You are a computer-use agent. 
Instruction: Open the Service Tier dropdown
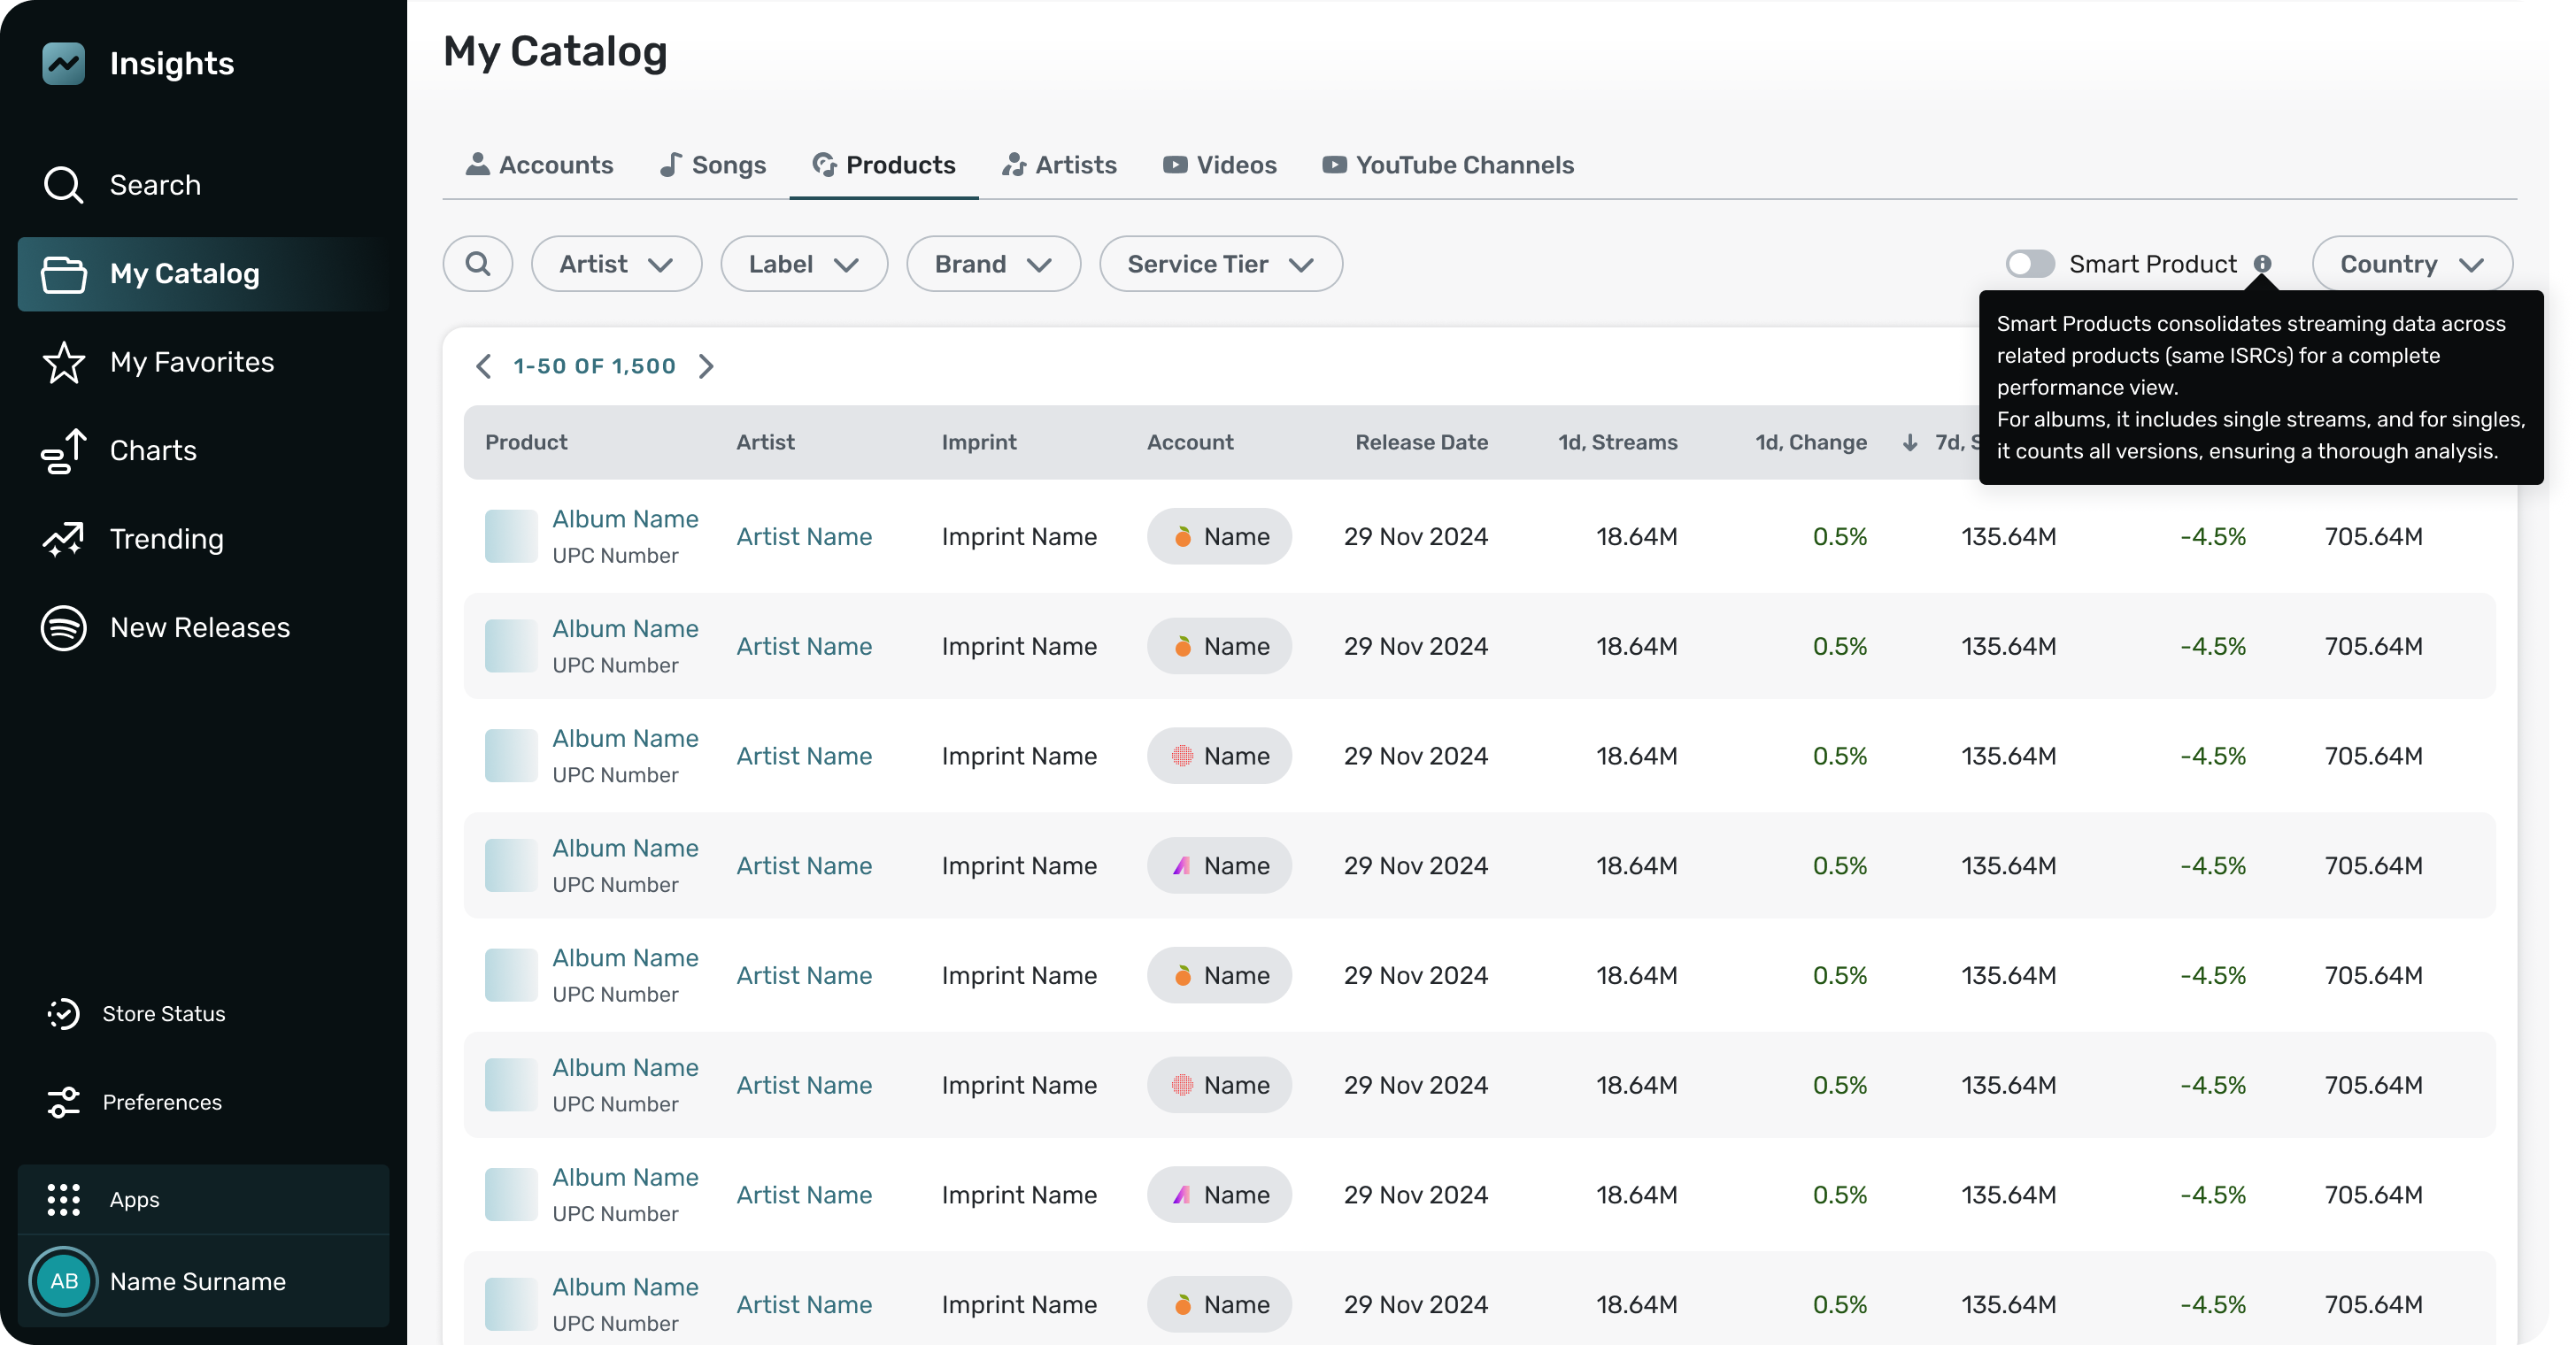pyautogui.click(x=1220, y=264)
